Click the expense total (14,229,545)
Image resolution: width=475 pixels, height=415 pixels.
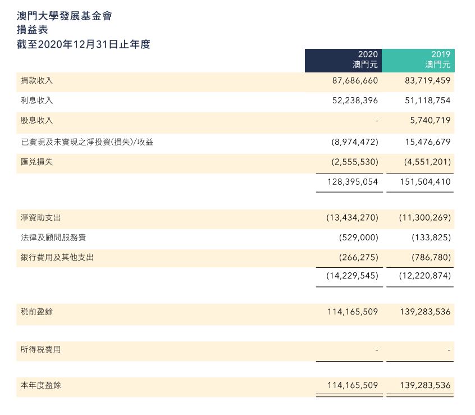(x=352, y=276)
